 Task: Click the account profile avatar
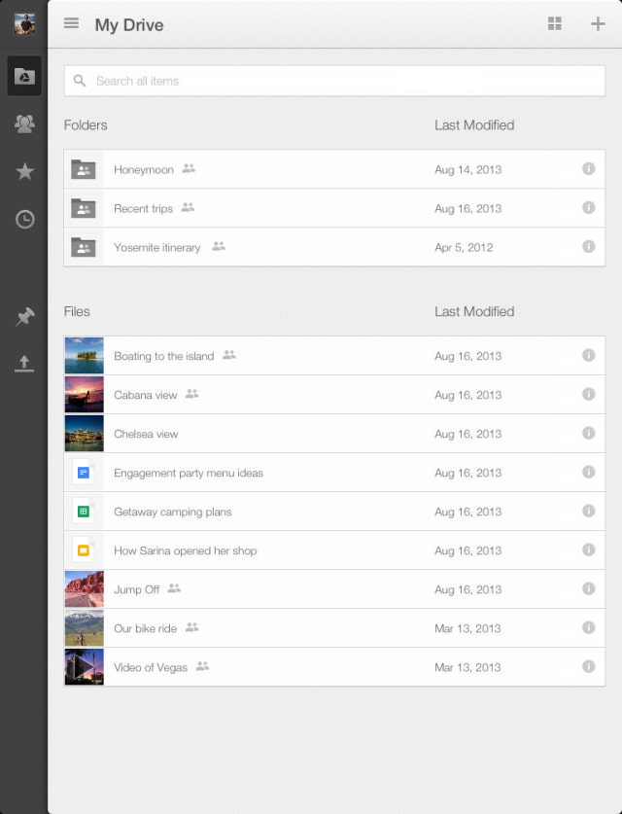point(23,23)
